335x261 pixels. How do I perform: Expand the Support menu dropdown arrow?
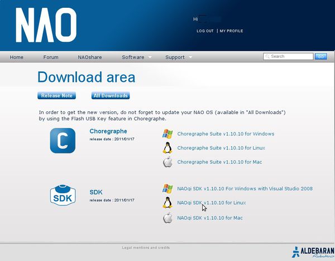click(x=190, y=57)
